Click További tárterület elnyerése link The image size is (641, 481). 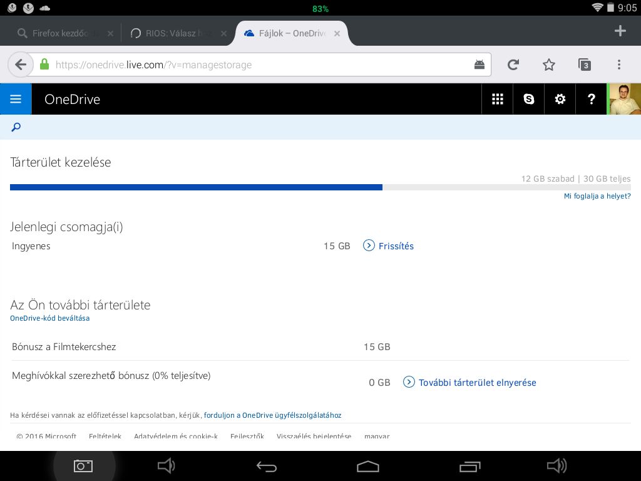tap(477, 383)
